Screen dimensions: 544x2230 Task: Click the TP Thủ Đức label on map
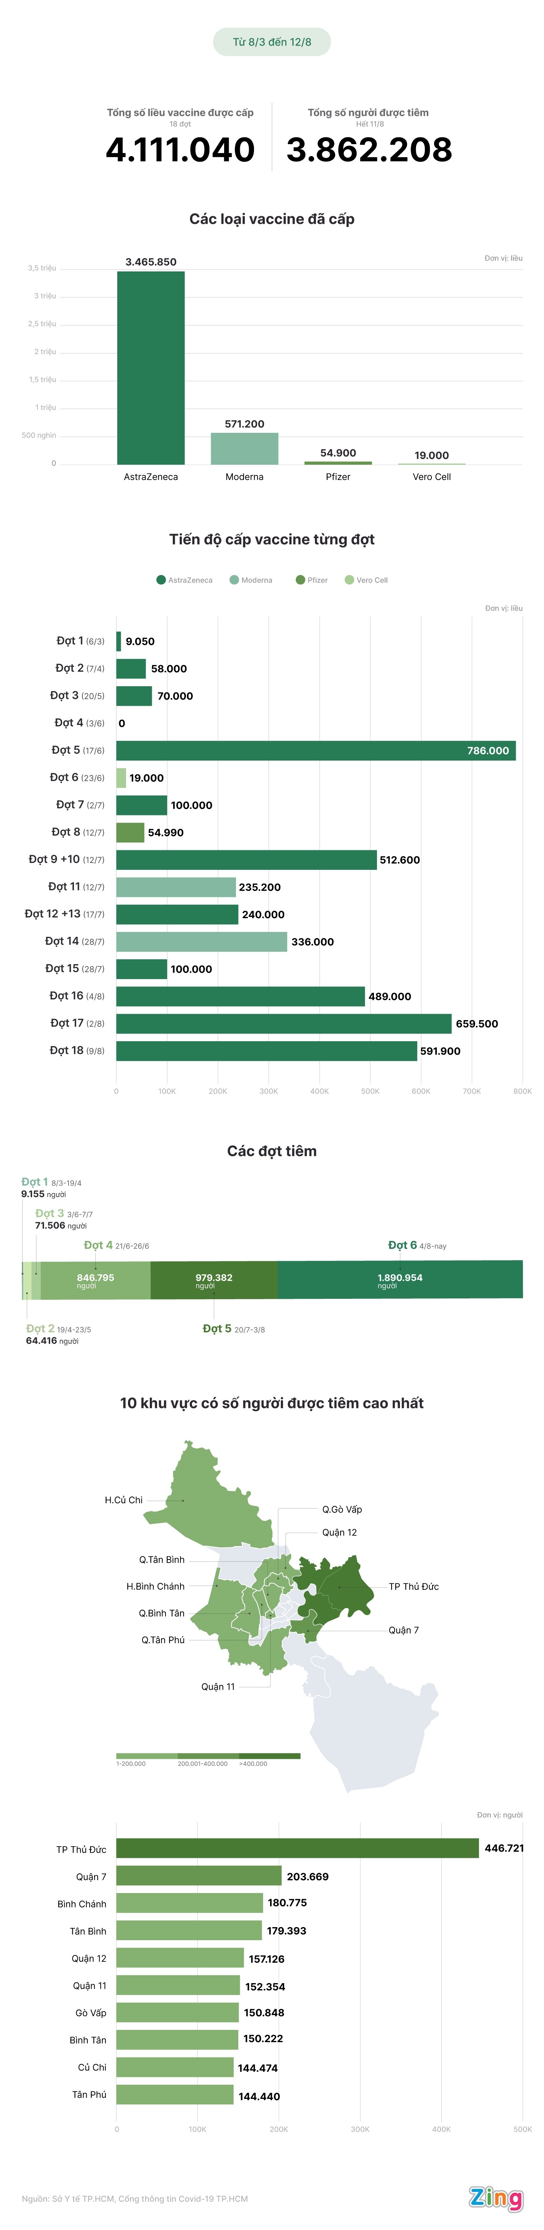point(413,1587)
